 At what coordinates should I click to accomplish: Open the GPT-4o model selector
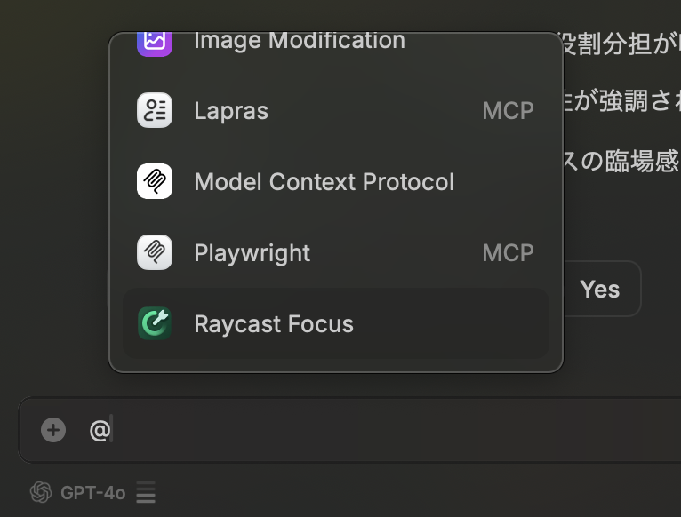point(93,493)
